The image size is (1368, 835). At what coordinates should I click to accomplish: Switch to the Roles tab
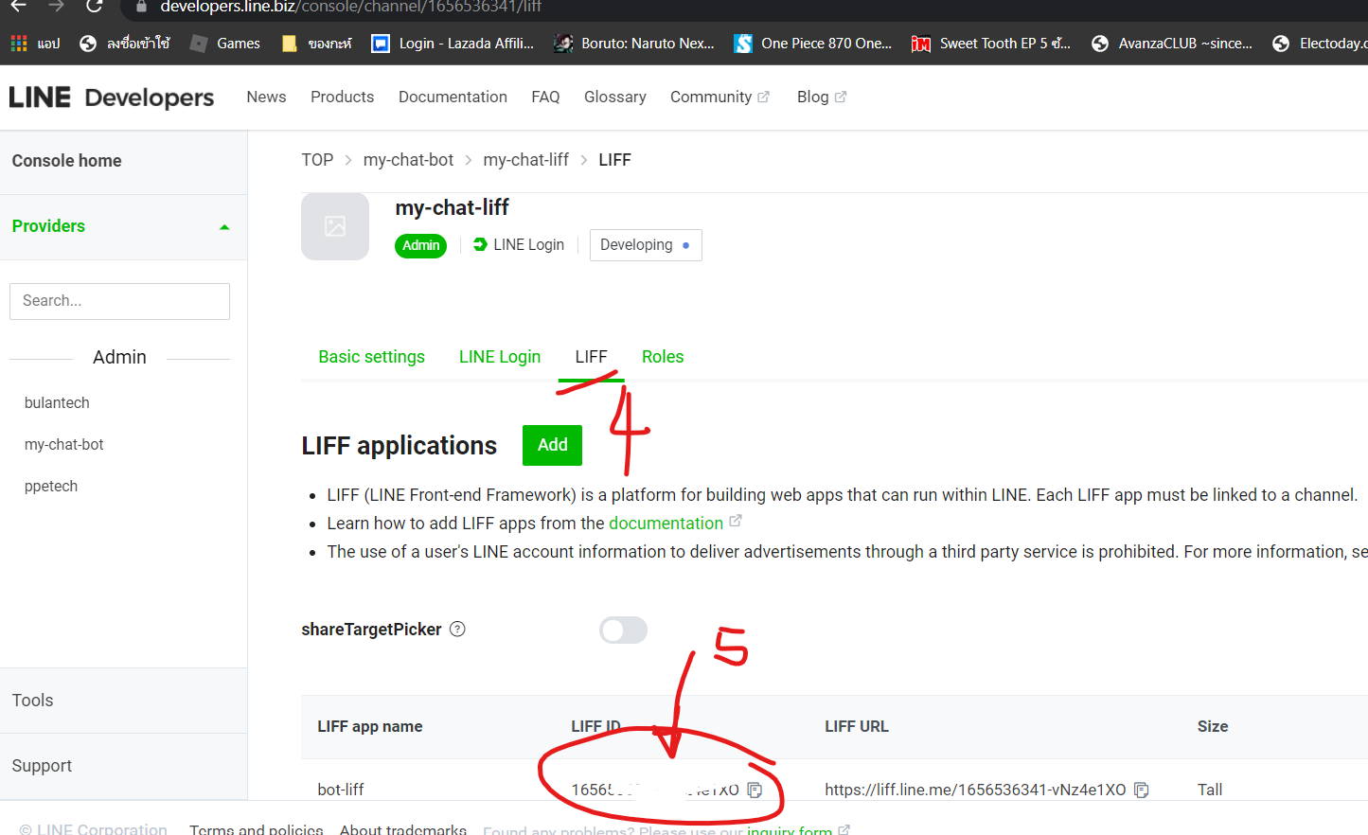[x=663, y=356]
